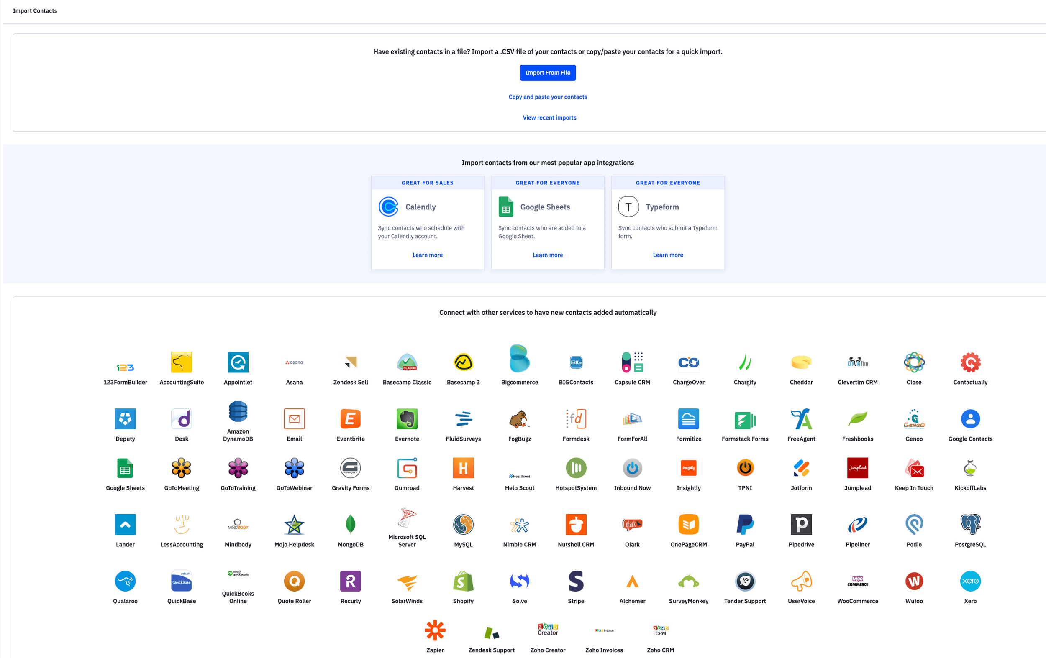
Task: Choose the Email envelope icon
Action: 294,418
